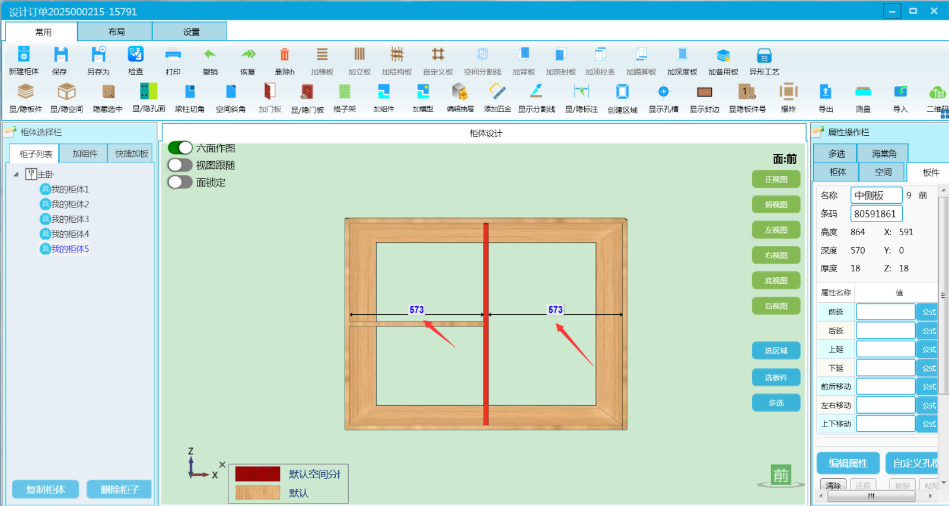
Task: Open the 异形工艺 tool
Action: point(764,56)
